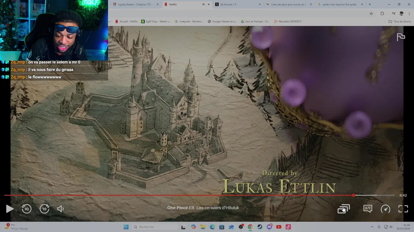The width and height of the screenshot is (414, 232).
Task: Open the Chrome extensions puzzle icon
Action: 382,14
